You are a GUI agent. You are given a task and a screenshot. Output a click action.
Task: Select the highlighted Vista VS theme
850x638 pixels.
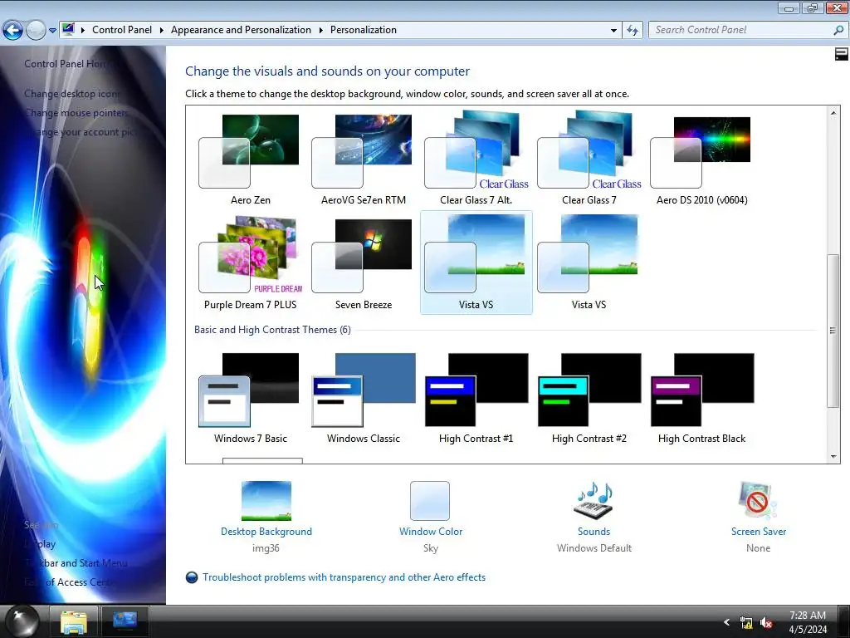pos(476,263)
